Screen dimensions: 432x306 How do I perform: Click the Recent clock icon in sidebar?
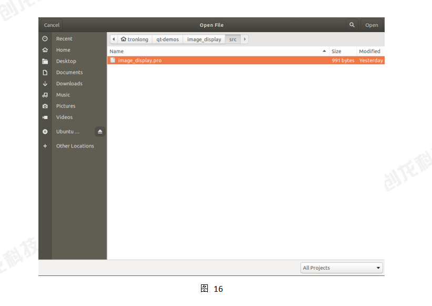tap(45, 38)
